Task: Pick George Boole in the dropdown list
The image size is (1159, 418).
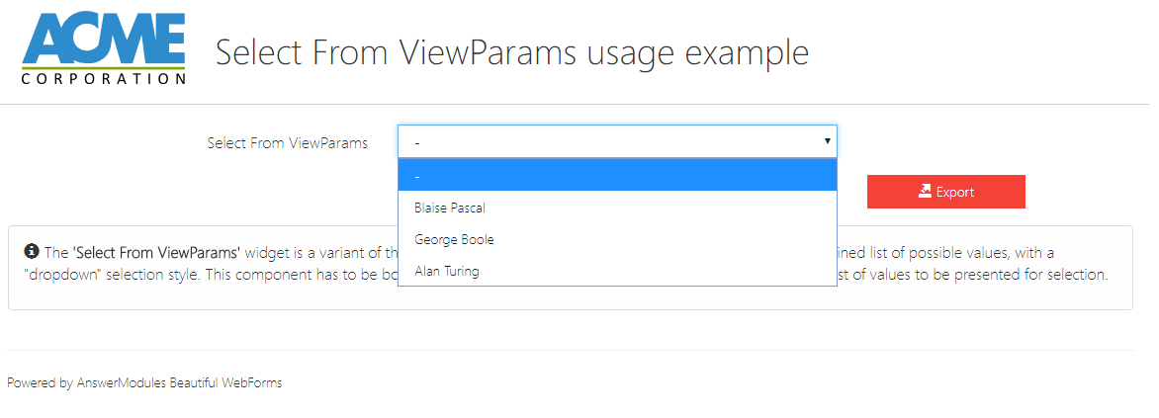Action: tap(454, 239)
